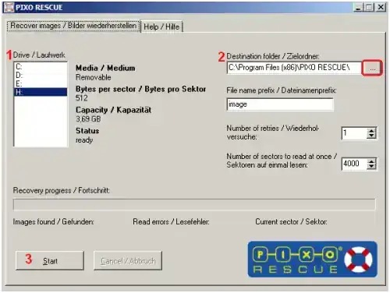Screen dimensions: 390x293
Task: Click the 'Capacity / Kapazität' heading
Action: tap(113, 110)
